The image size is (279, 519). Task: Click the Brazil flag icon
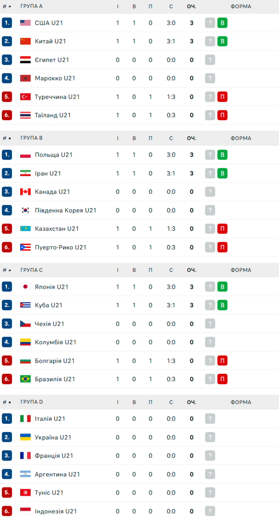[x=25, y=379]
